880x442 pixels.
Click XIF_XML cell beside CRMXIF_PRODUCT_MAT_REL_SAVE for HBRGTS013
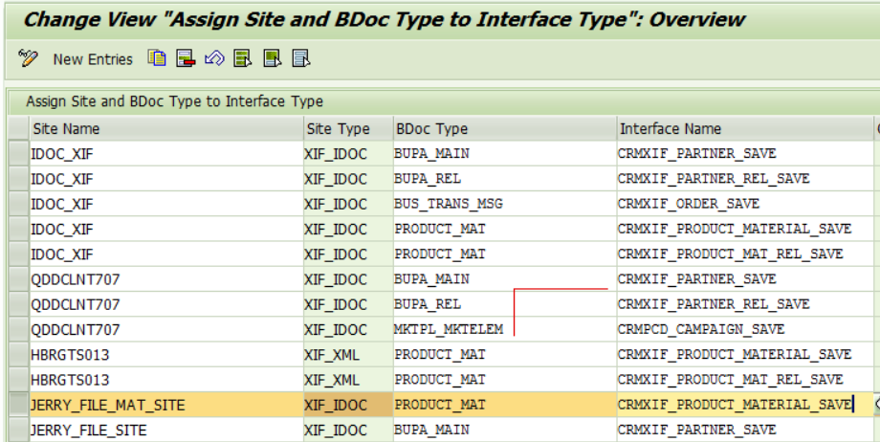[348, 380]
